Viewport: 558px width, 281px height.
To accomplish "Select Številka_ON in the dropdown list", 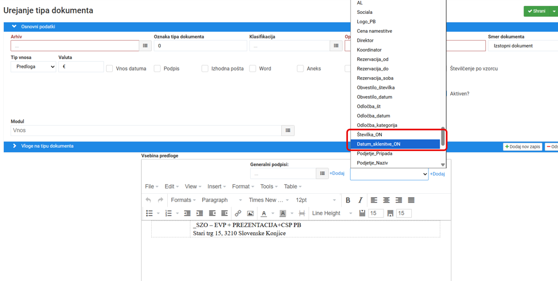I will [x=395, y=135].
